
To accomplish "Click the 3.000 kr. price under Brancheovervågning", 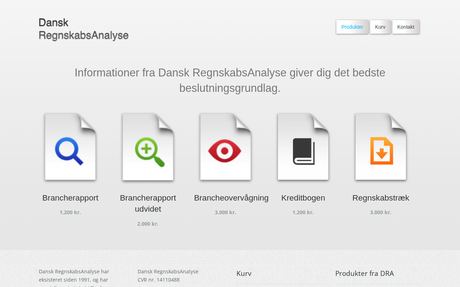I will 226,212.
